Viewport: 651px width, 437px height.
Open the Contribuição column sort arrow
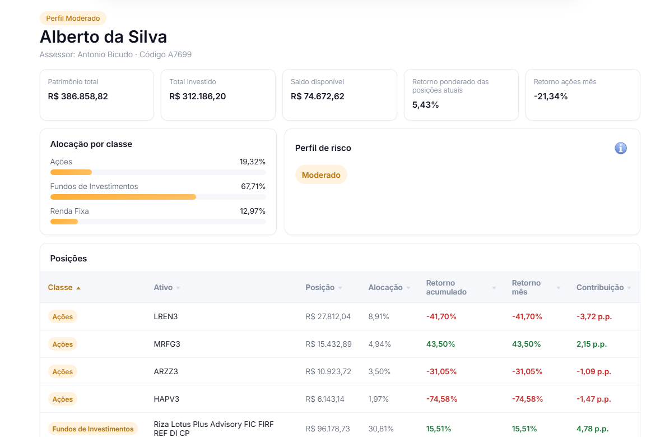click(x=629, y=288)
